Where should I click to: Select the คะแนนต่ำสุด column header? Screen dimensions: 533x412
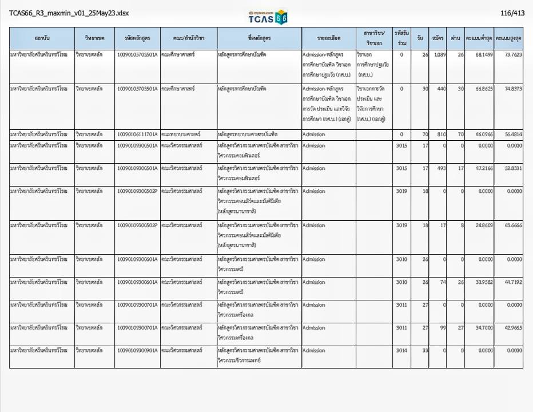point(479,38)
